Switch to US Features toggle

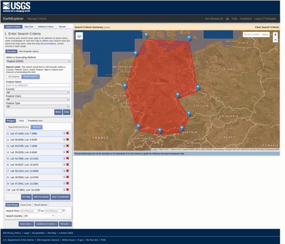[14, 76]
